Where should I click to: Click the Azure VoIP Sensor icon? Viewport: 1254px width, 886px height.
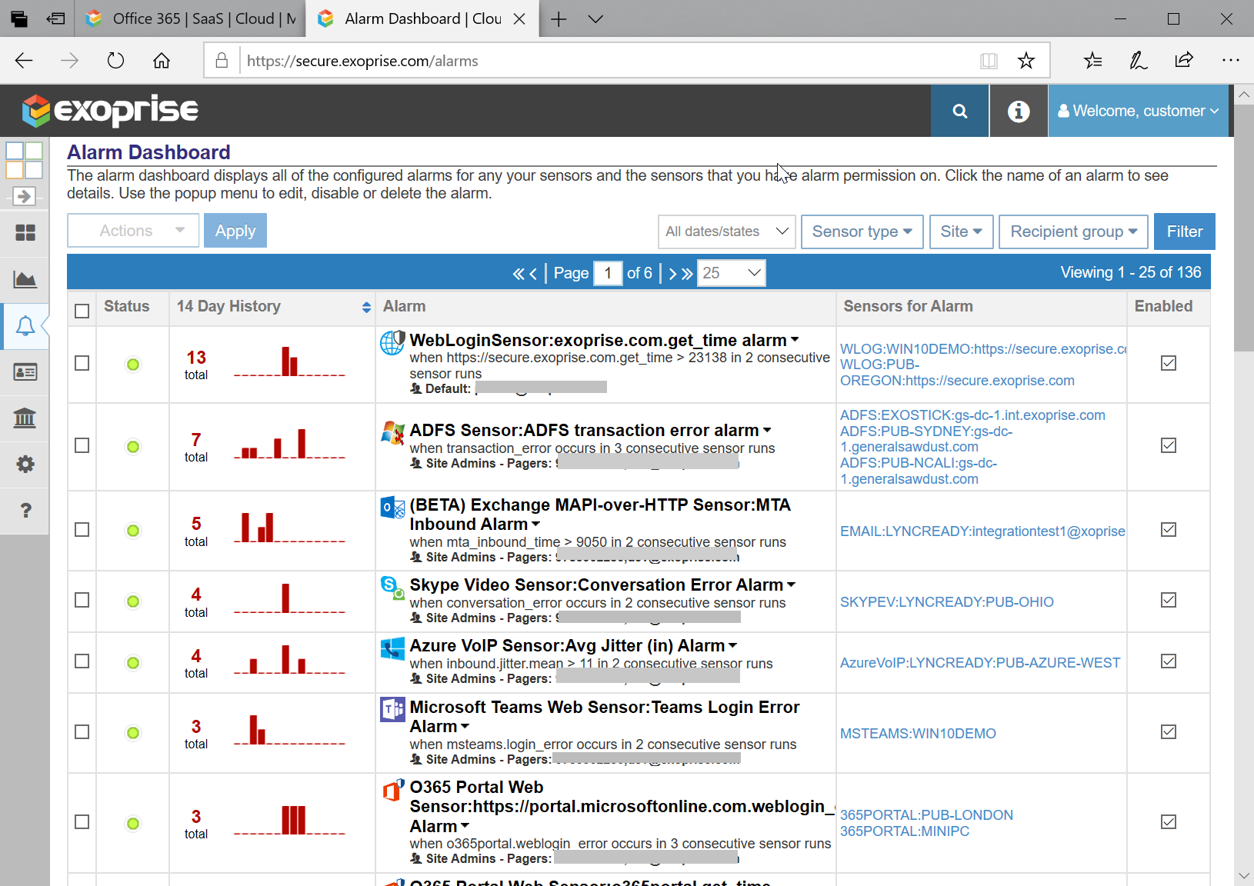tap(392, 648)
